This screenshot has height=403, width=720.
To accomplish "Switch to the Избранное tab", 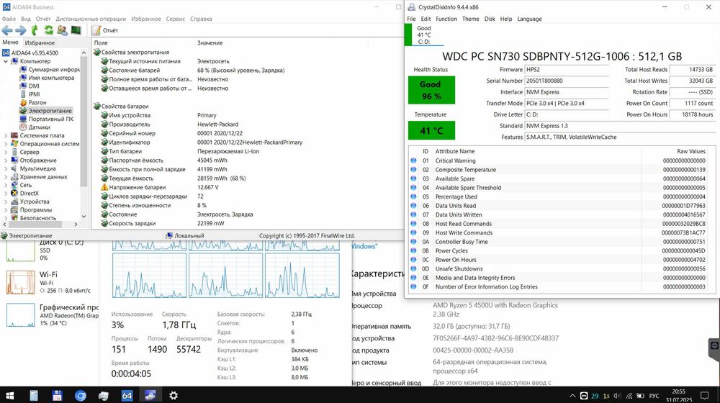I will [40, 42].
